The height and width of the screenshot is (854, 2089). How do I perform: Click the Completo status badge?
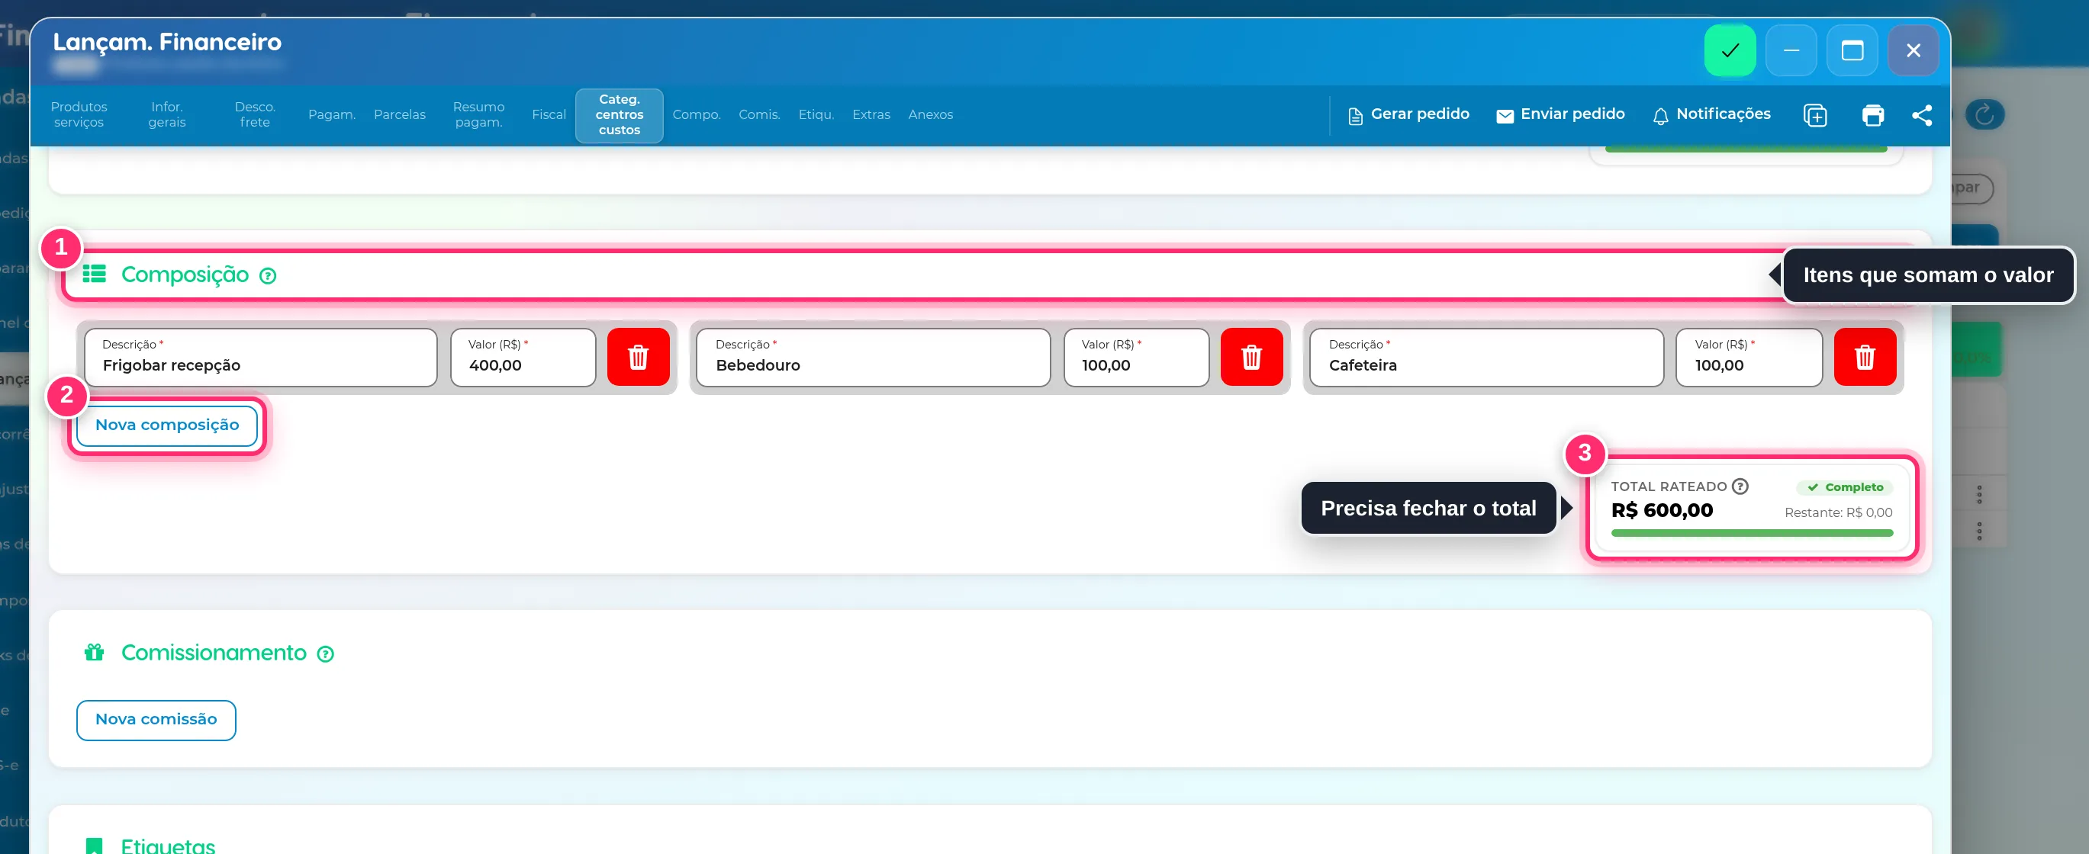click(x=1845, y=487)
